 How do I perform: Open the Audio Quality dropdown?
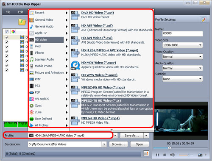click(x=182, y=68)
